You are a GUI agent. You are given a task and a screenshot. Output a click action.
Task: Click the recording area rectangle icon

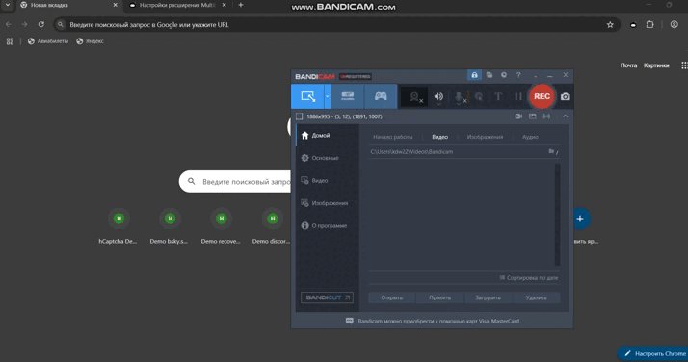click(x=300, y=116)
